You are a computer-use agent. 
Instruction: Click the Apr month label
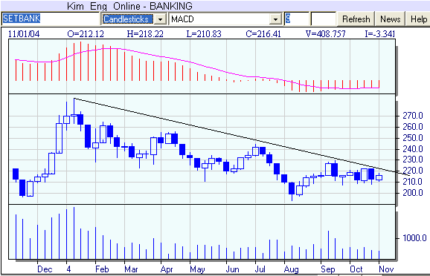(167, 269)
